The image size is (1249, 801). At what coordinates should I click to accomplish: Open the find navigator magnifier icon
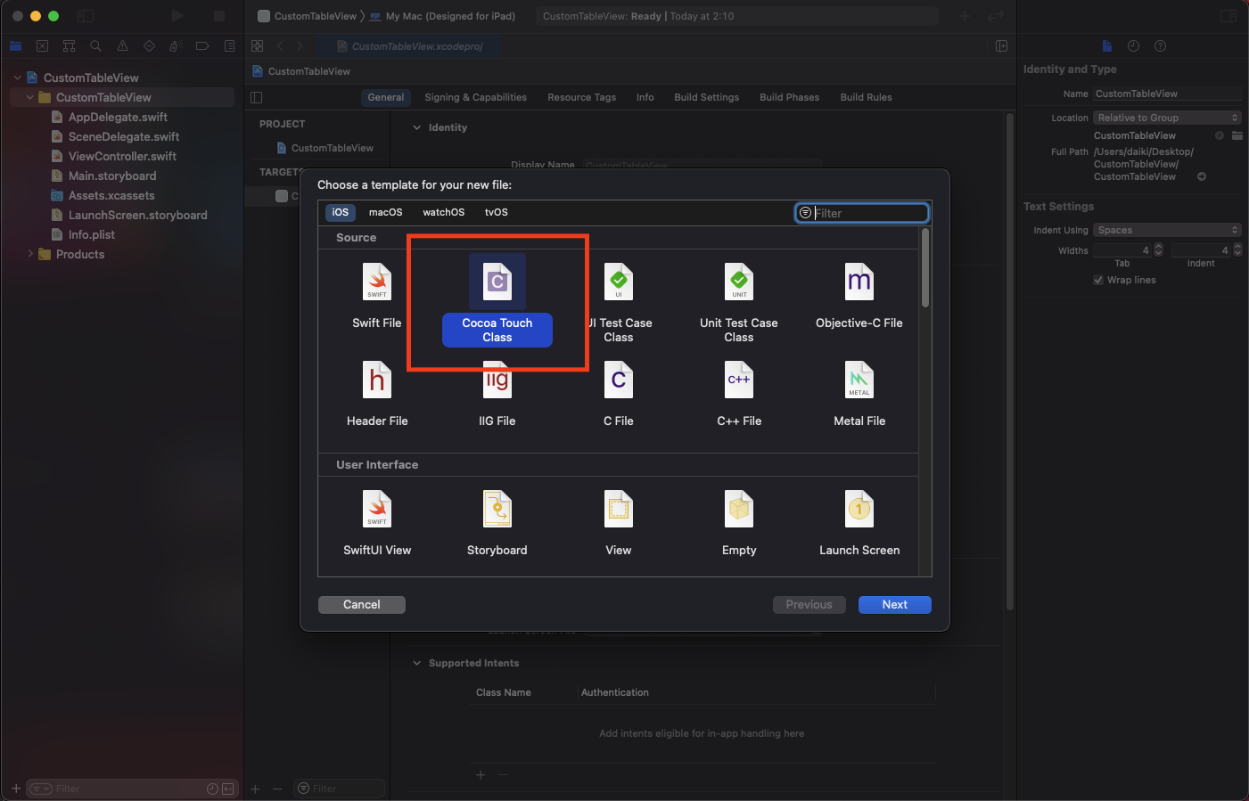point(95,45)
